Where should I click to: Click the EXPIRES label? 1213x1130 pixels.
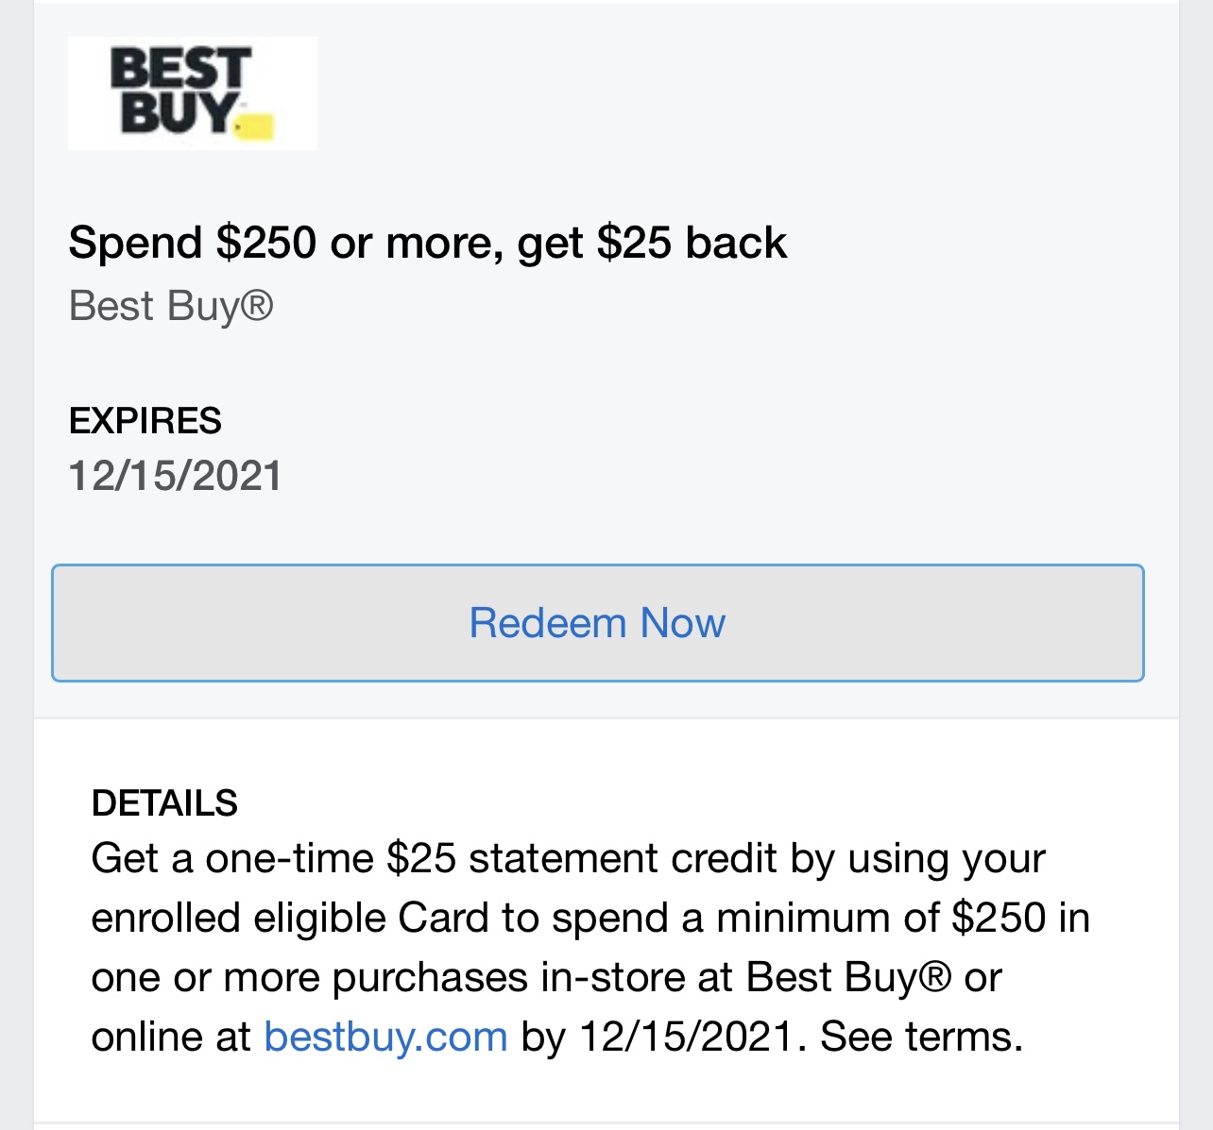(145, 421)
